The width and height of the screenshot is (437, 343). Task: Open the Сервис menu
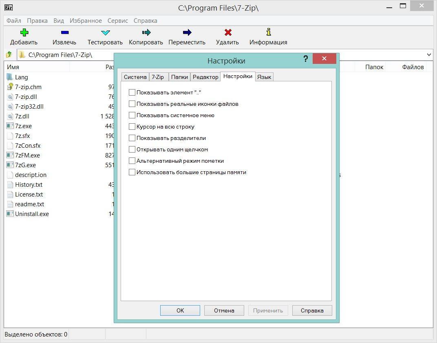pyautogui.click(x=118, y=21)
